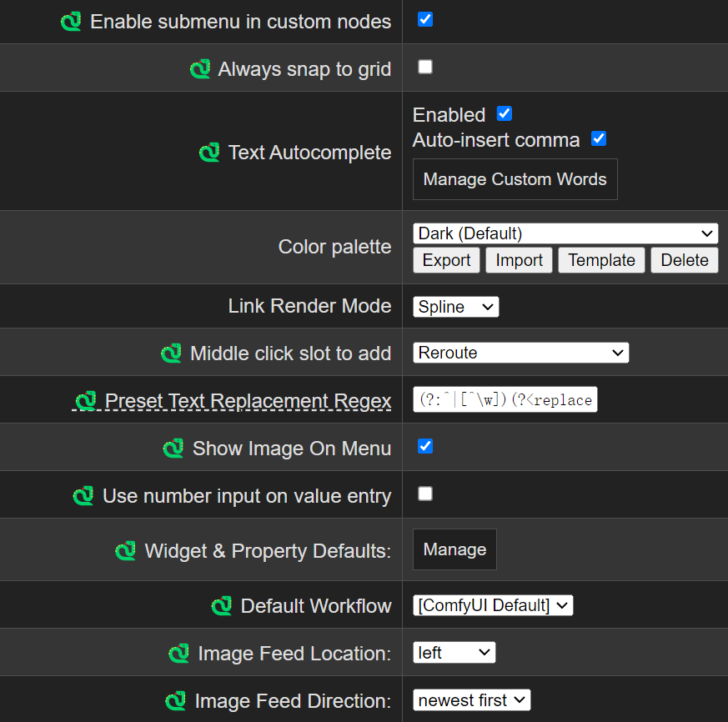
Task: Disable Show Image On Menu checkbox
Action: pos(425,446)
